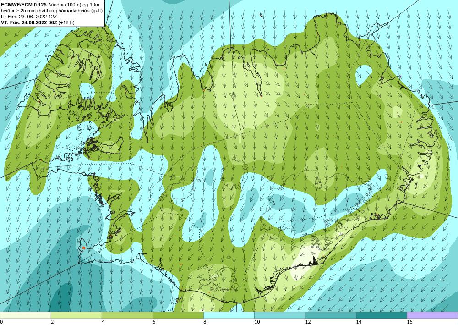Click the pale yellow 0–2 legend swatch

tap(25, 315)
